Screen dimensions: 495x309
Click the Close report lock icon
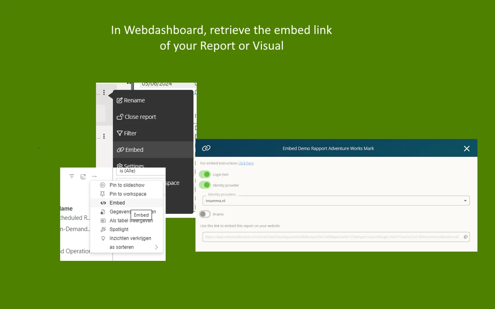[120, 117]
